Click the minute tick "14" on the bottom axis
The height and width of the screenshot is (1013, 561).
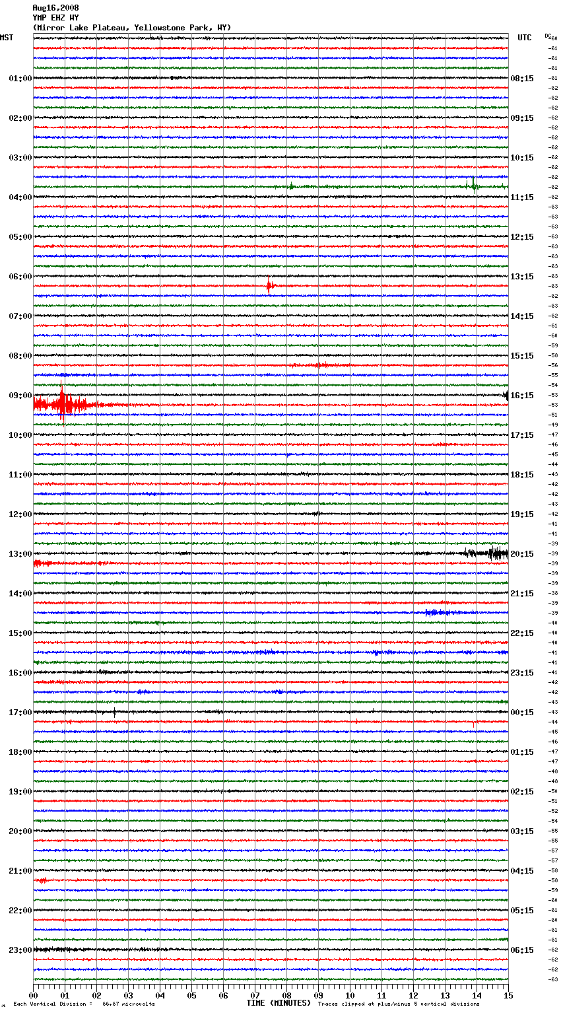(x=477, y=995)
